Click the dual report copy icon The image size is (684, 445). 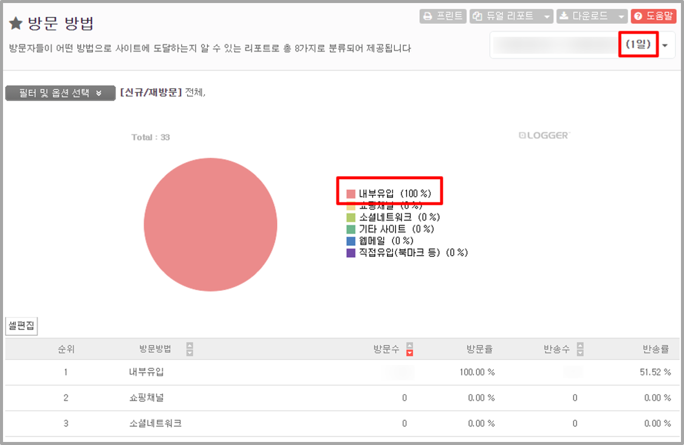[477, 16]
